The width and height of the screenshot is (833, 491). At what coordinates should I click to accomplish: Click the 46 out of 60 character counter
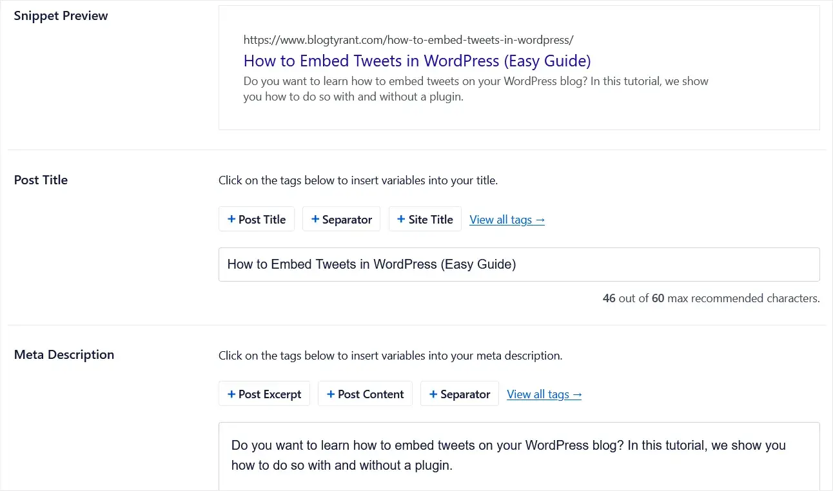click(711, 298)
